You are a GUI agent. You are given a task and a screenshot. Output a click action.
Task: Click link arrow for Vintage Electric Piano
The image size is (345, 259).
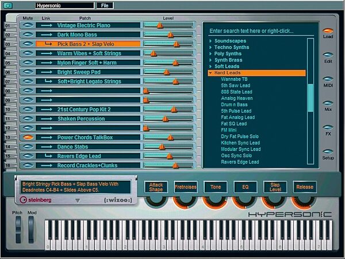point(47,25)
